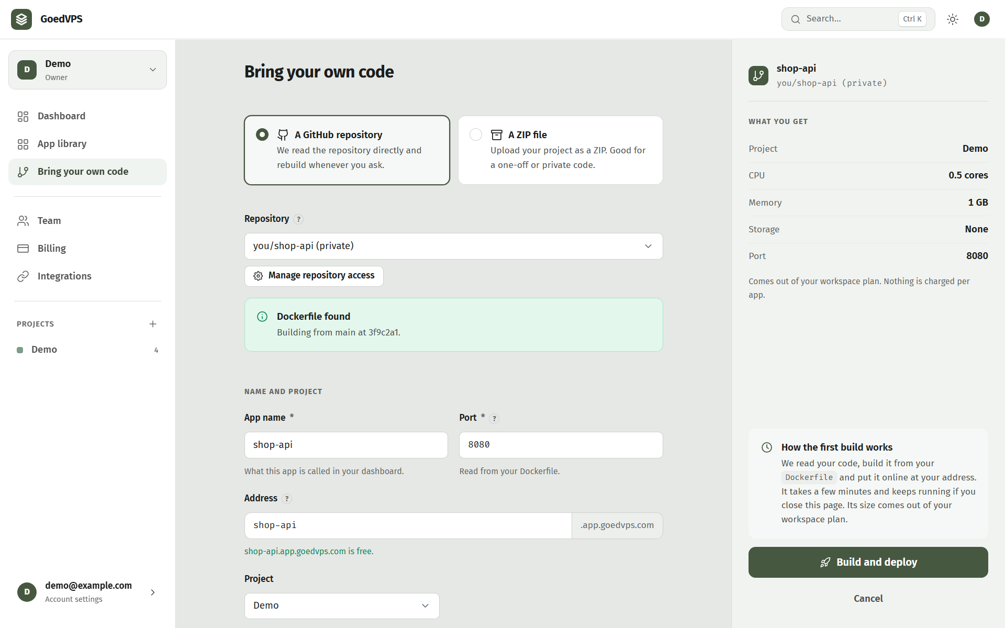Click the info icon in Dockerfile found notice

click(262, 317)
